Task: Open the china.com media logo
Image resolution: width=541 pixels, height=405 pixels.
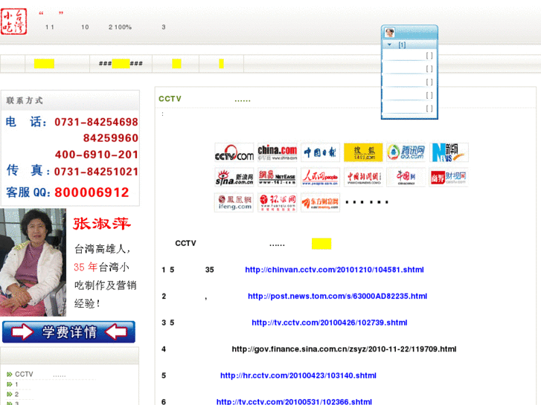Action: (x=277, y=152)
